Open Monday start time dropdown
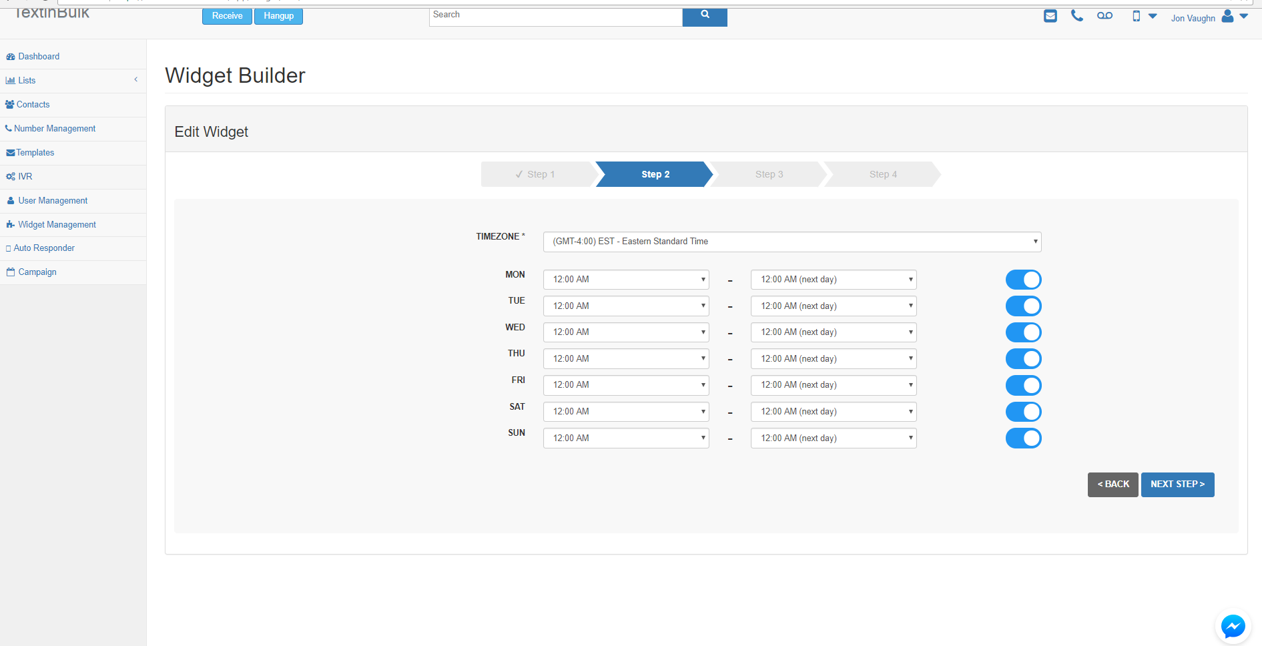Viewport: 1262px width, 646px height. [x=626, y=280]
